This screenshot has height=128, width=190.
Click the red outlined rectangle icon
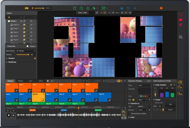[x=181, y=15]
